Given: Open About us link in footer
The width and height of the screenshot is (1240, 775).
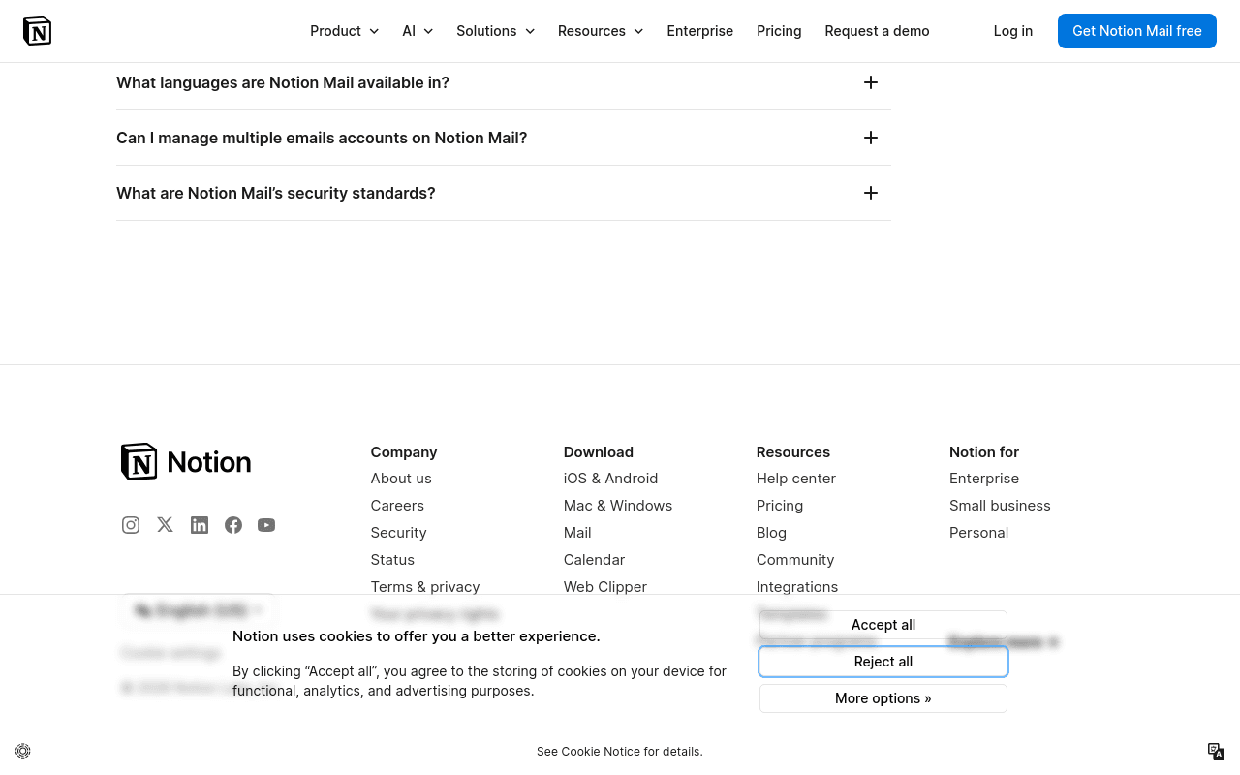Looking at the screenshot, I should click(401, 479).
